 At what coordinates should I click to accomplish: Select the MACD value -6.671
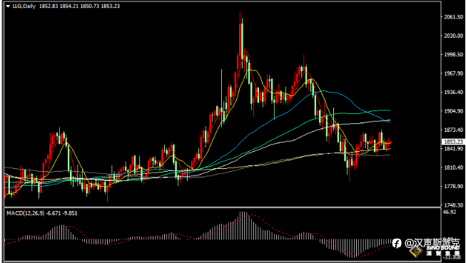[x=54, y=213]
